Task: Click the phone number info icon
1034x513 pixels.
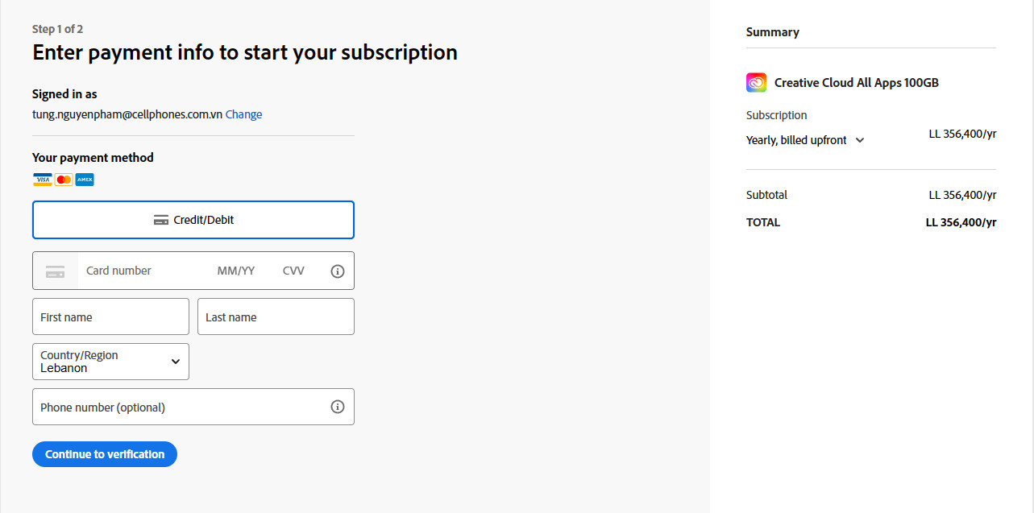Action: (x=338, y=407)
